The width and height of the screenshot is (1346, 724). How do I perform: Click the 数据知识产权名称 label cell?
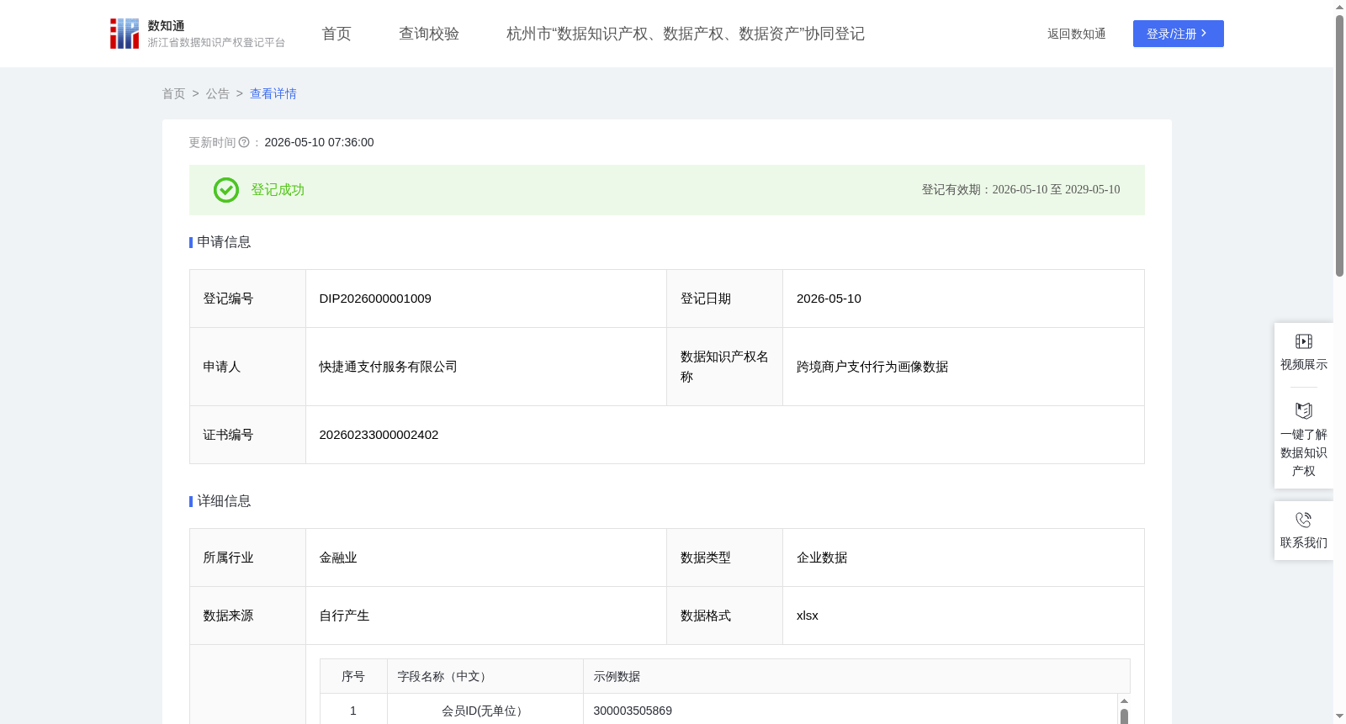coord(724,367)
